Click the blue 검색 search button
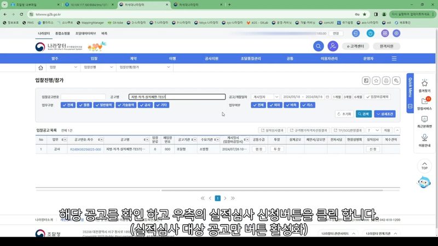 pyautogui.click(x=364, y=114)
